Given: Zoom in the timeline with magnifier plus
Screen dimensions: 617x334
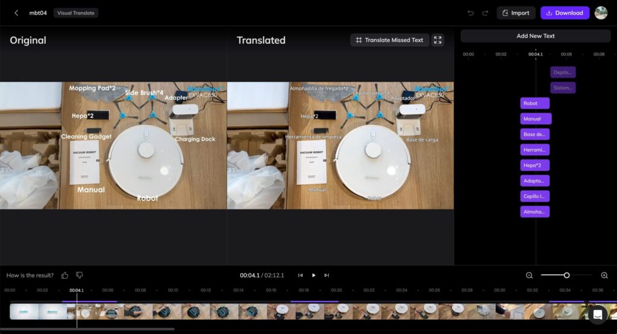Looking at the screenshot, I should (604, 276).
